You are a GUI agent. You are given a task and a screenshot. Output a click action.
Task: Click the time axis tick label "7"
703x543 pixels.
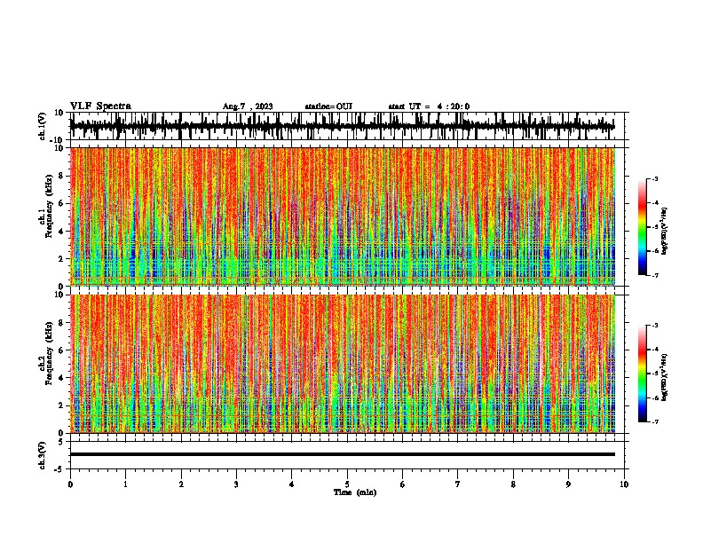(x=458, y=484)
